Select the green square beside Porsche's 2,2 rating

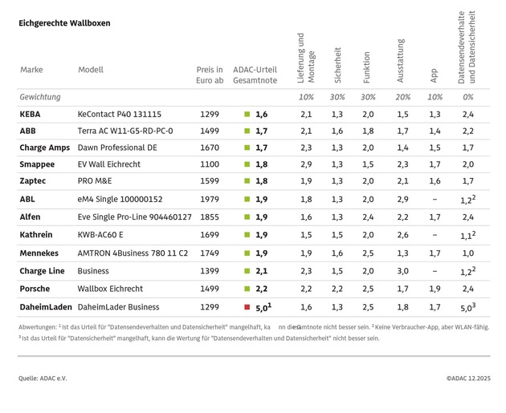(x=247, y=288)
